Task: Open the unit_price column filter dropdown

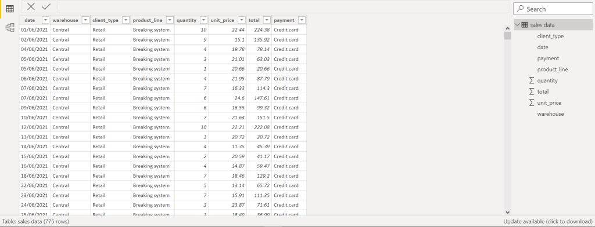Action: (241, 20)
